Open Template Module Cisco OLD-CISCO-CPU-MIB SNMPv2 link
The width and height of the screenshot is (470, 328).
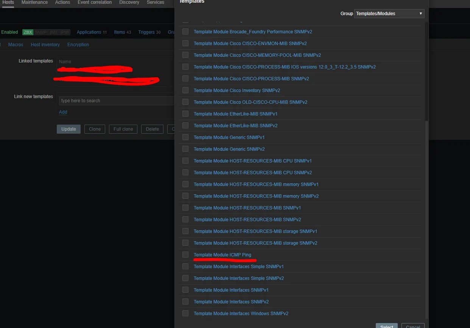pyautogui.click(x=251, y=102)
